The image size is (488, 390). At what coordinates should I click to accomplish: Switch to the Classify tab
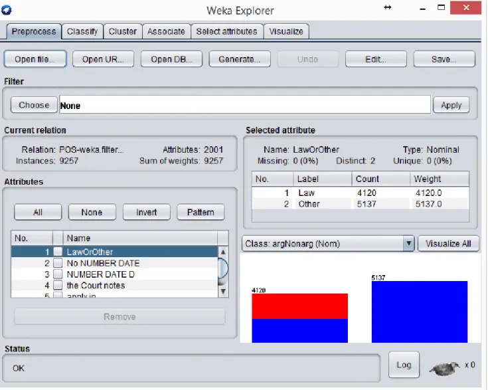82,31
